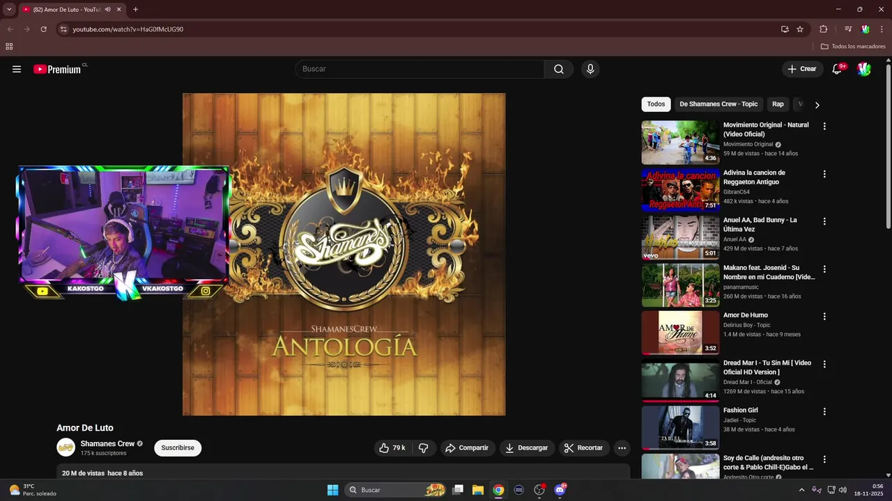Open Movimiento Original - Natural thumbnail
892x501 pixels.
[680, 143]
